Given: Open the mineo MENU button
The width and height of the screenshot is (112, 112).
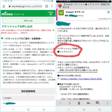Looking at the screenshot, I should tap(51, 13).
